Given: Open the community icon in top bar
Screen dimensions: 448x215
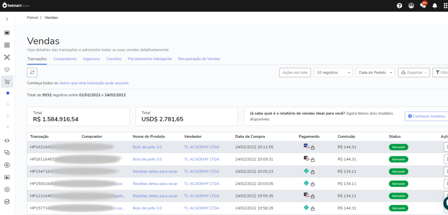Looking at the screenshot, I should point(411,6).
